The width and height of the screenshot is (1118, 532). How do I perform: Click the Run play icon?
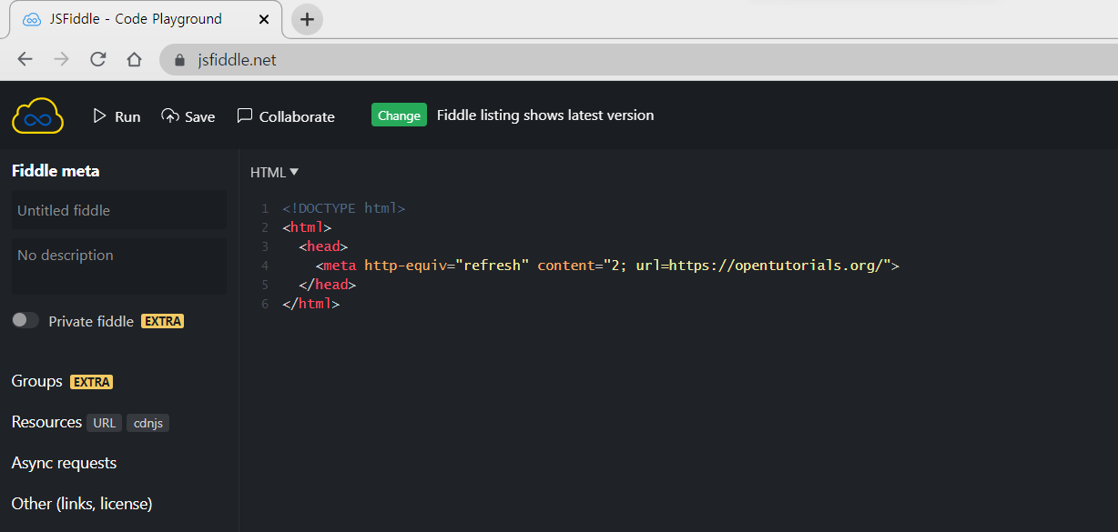(x=100, y=115)
